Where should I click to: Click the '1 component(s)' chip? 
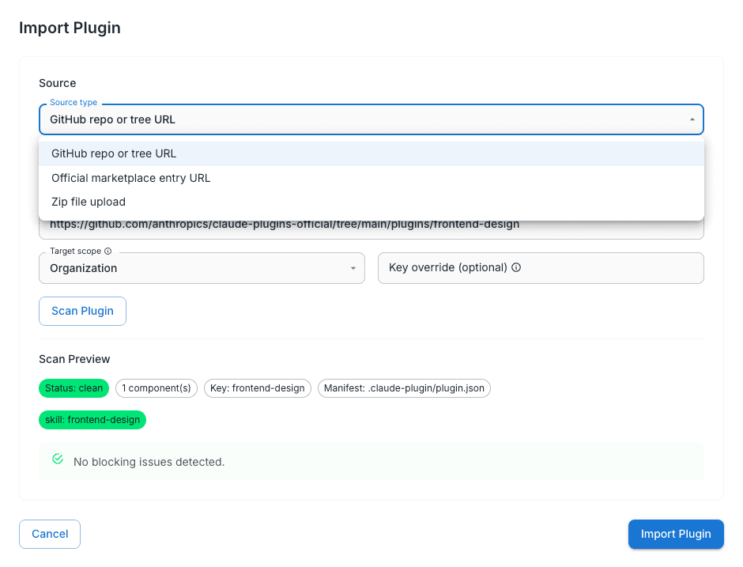157,388
